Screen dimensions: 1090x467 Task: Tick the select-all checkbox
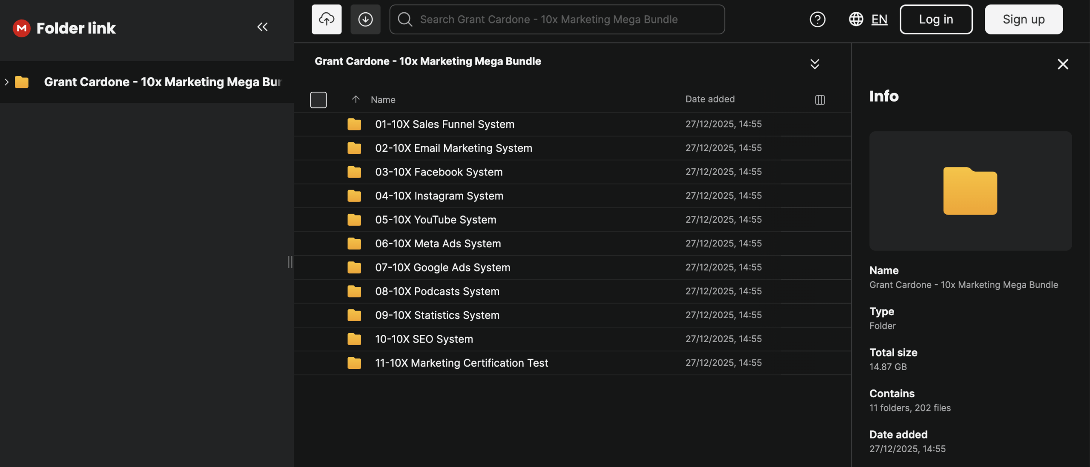(318, 100)
